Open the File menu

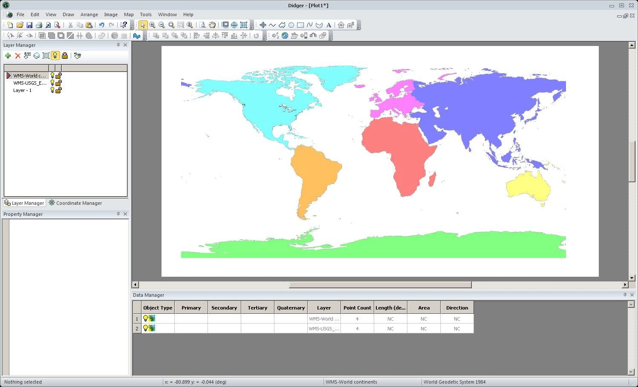coord(20,14)
